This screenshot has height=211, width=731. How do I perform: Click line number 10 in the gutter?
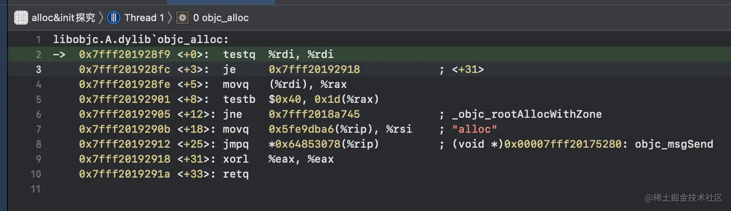pyautogui.click(x=36, y=174)
